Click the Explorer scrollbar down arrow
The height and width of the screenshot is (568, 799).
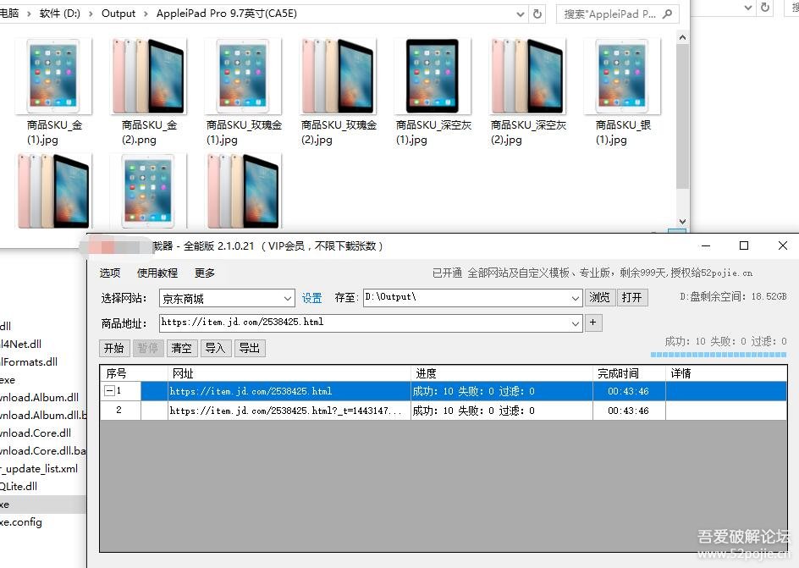coord(683,222)
